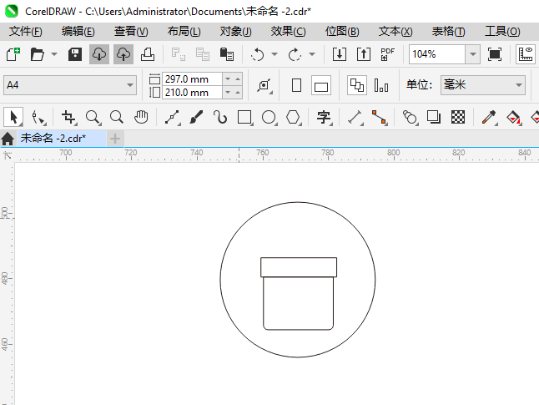The width and height of the screenshot is (539, 405).
Task: Open a file with the folder icon
Action: point(37,54)
